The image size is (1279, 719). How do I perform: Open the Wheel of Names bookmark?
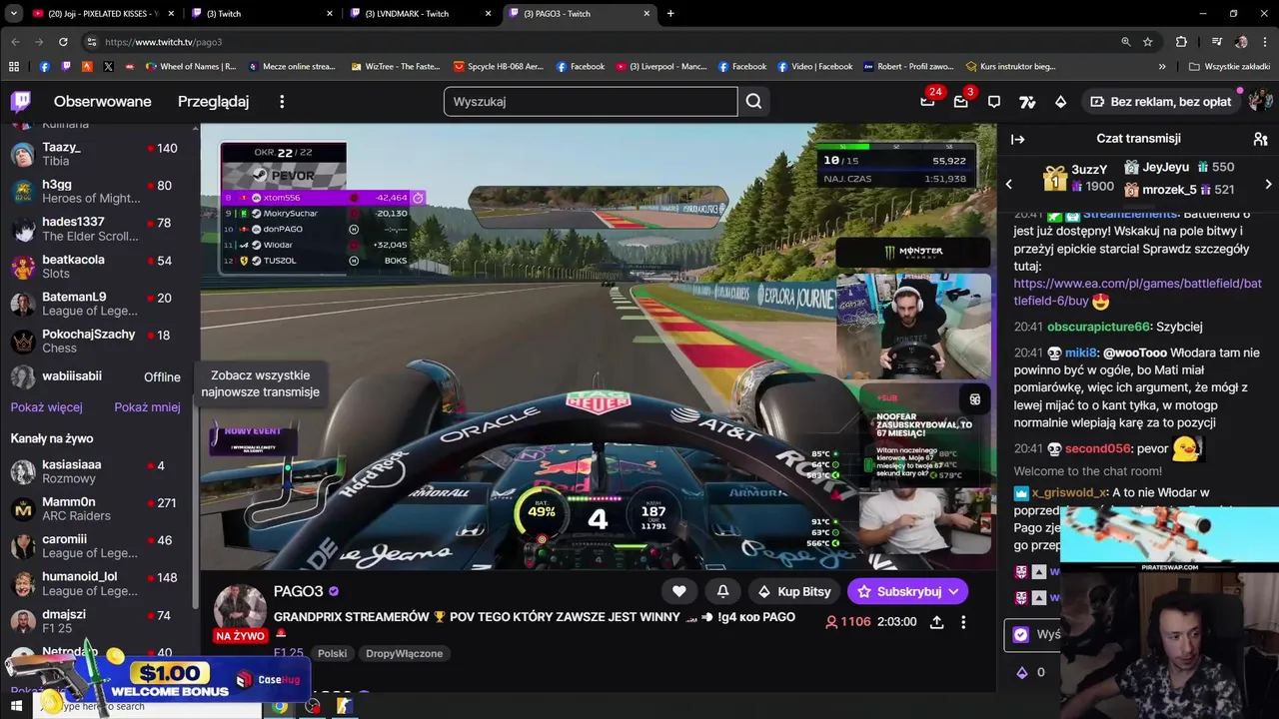(191, 67)
